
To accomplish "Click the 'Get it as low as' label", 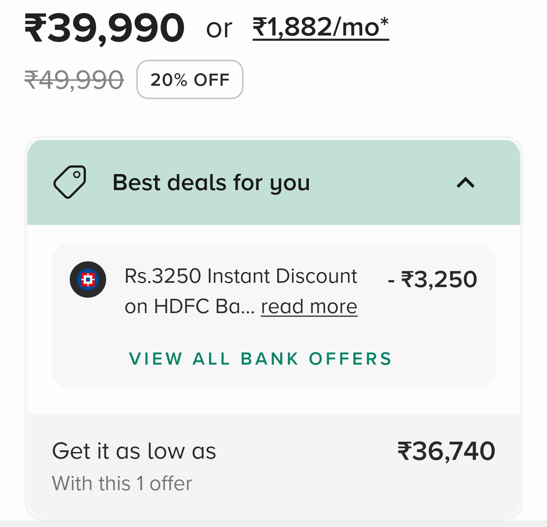I will coord(134,451).
